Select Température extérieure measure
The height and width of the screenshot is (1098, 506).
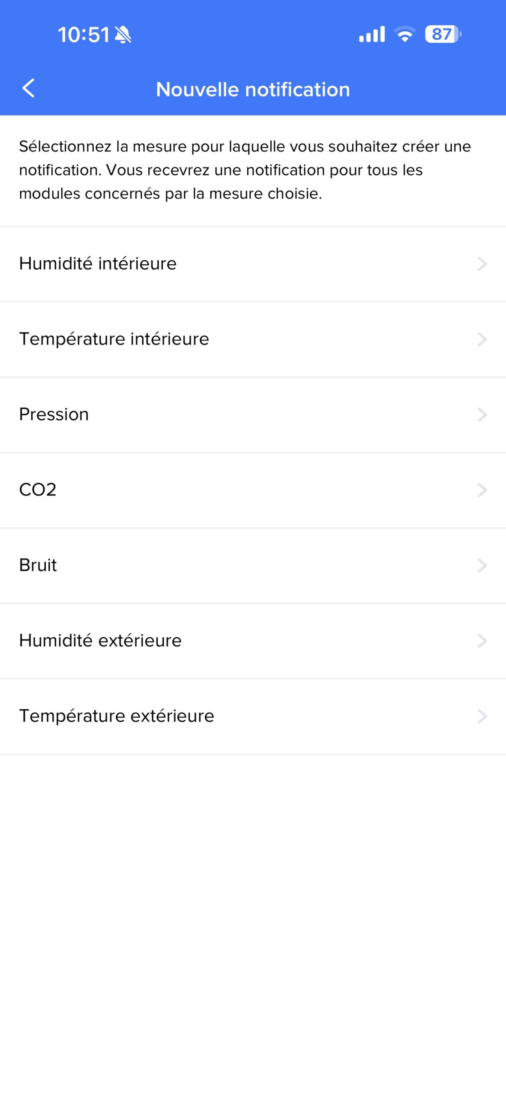[117, 716]
